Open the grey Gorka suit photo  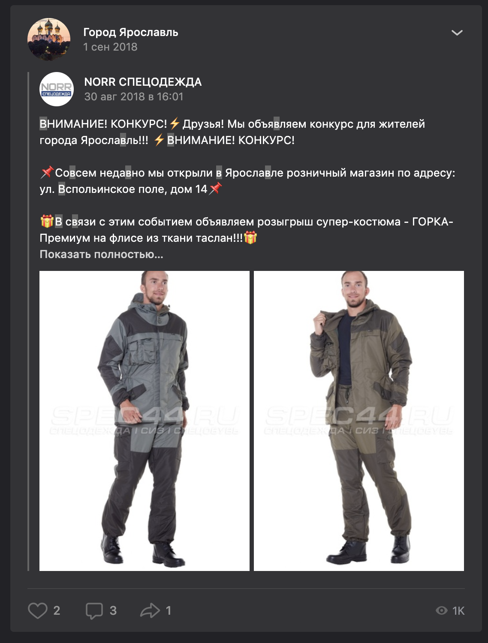[x=145, y=421]
